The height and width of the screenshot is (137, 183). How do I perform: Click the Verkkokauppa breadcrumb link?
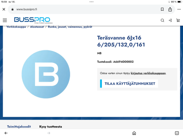(16, 27)
